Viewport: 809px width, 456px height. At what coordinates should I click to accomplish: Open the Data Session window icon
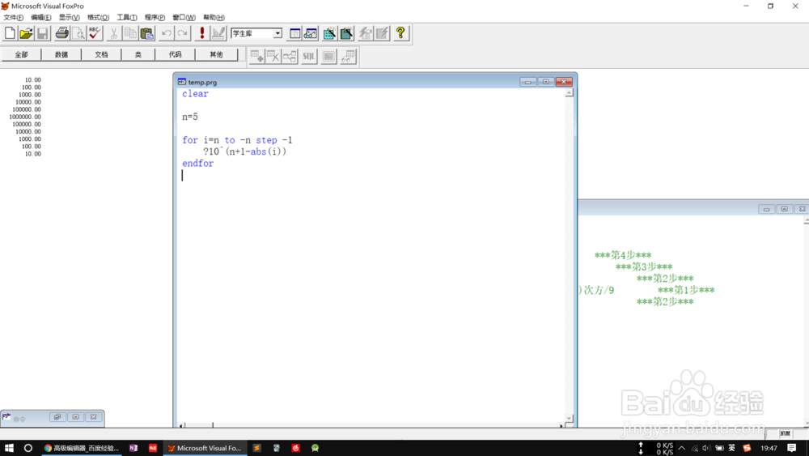point(311,33)
